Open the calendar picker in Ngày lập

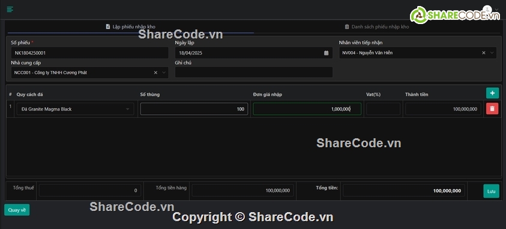327,53
